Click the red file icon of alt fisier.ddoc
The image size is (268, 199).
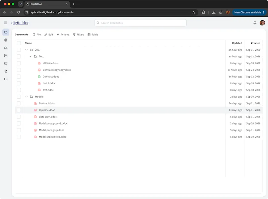click(39, 63)
